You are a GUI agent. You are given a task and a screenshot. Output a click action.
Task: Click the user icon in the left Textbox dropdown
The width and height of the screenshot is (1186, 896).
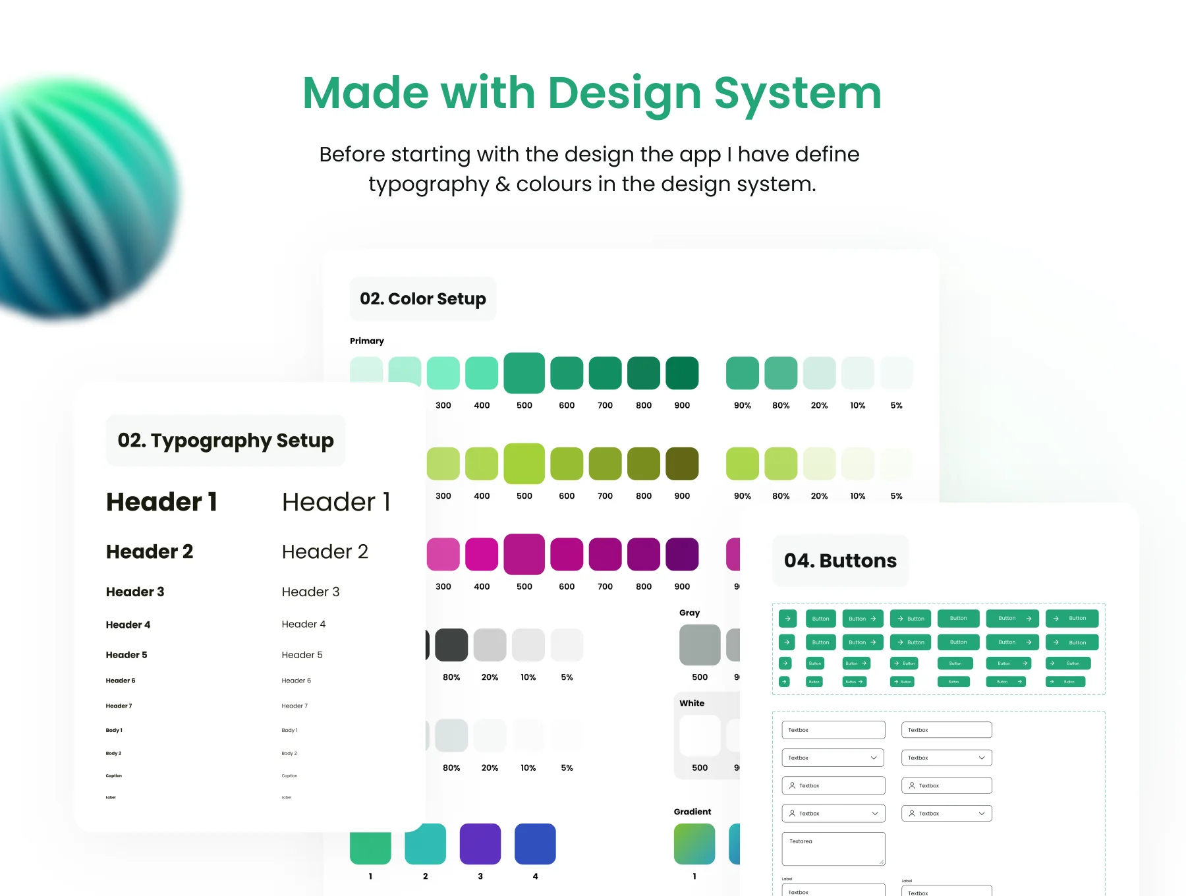(x=792, y=814)
